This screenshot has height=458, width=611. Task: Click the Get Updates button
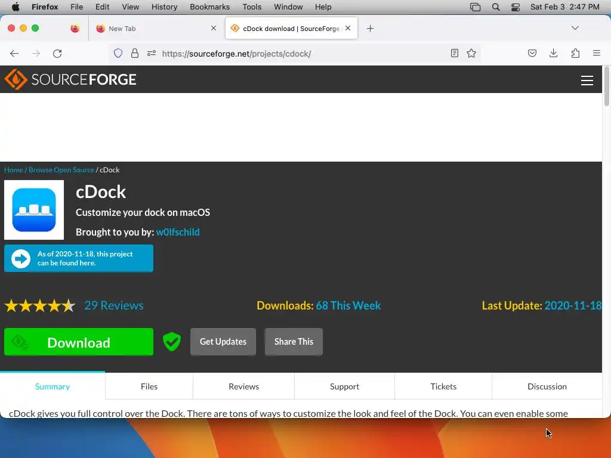tap(223, 342)
